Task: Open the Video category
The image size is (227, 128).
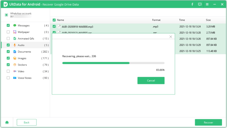Action: point(21,71)
